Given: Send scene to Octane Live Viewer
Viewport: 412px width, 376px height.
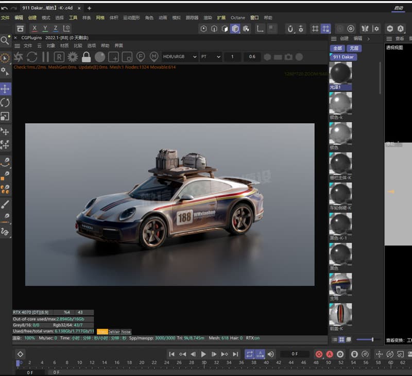Looking at the screenshot, I should coord(19,57).
